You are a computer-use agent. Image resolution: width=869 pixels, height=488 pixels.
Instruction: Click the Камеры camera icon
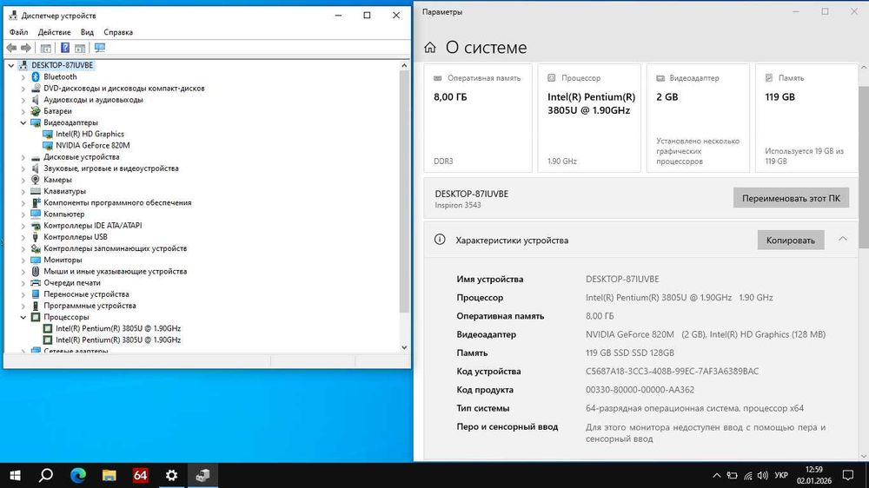tap(36, 180)
